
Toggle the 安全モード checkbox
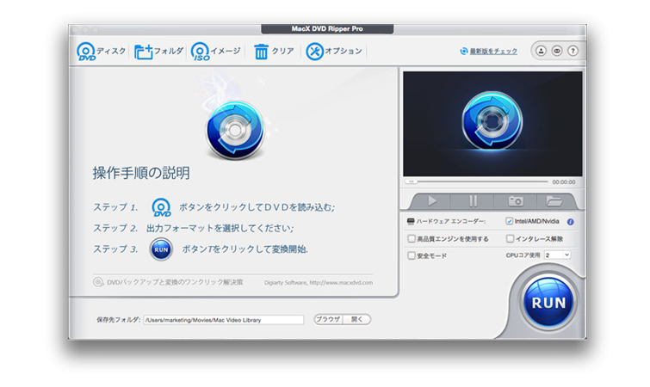click(412, 255)
